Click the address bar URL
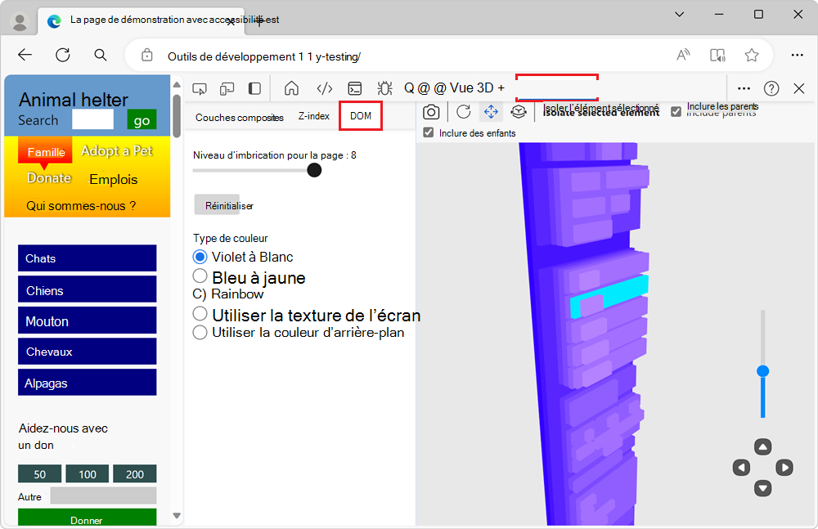Image resolution: width=818 pixels, height=529 pixels. pos(264,56)
